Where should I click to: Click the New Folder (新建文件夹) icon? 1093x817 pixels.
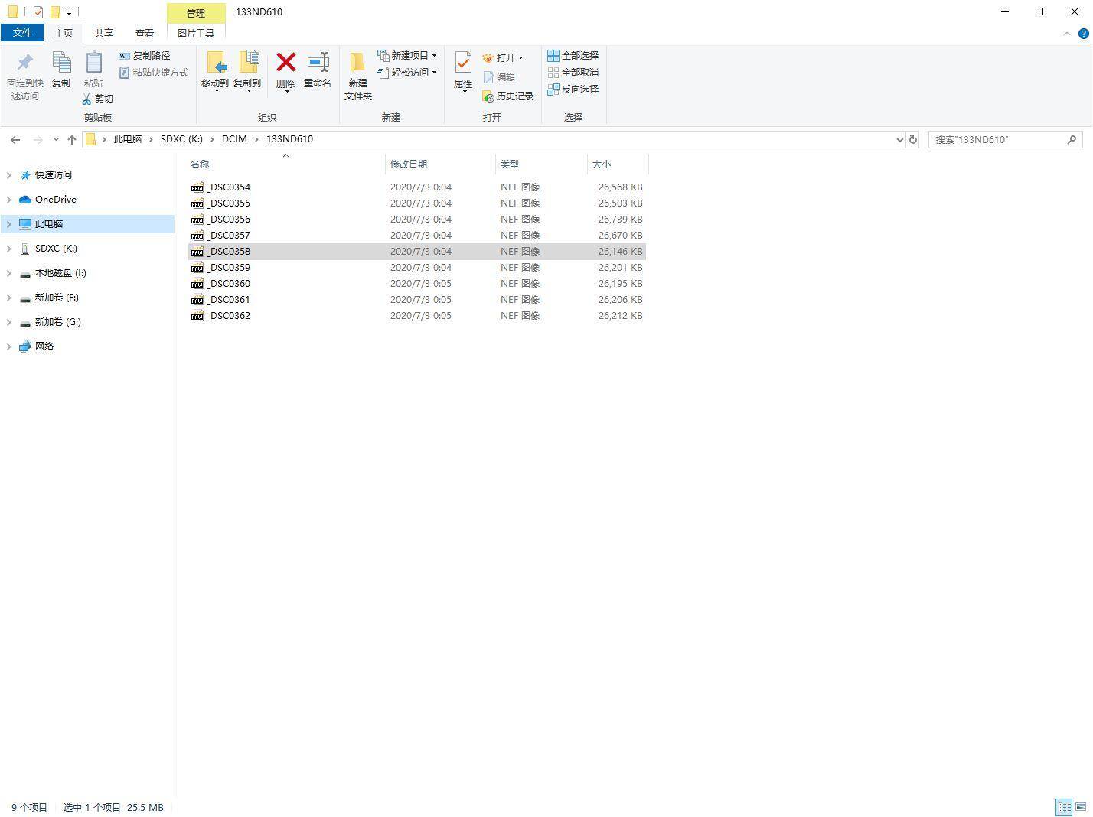(x=357, y=63)
